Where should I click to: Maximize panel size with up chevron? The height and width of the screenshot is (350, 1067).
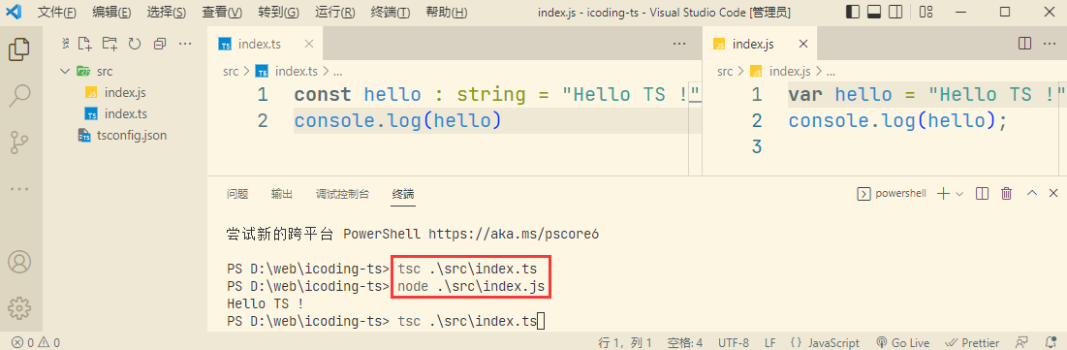click(1031, 193)
